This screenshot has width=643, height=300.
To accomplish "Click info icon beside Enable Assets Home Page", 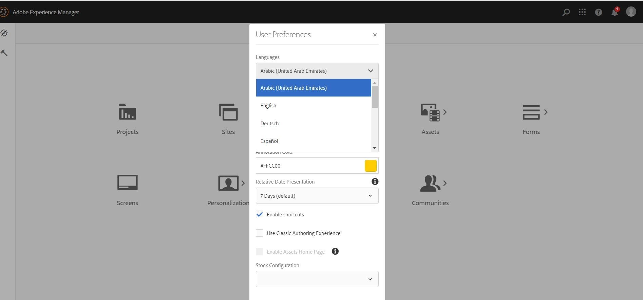I will pos(335,251).
